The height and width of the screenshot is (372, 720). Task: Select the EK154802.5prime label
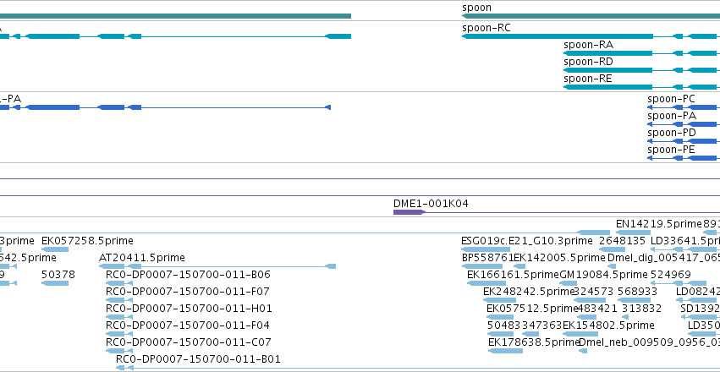point(608,325)
